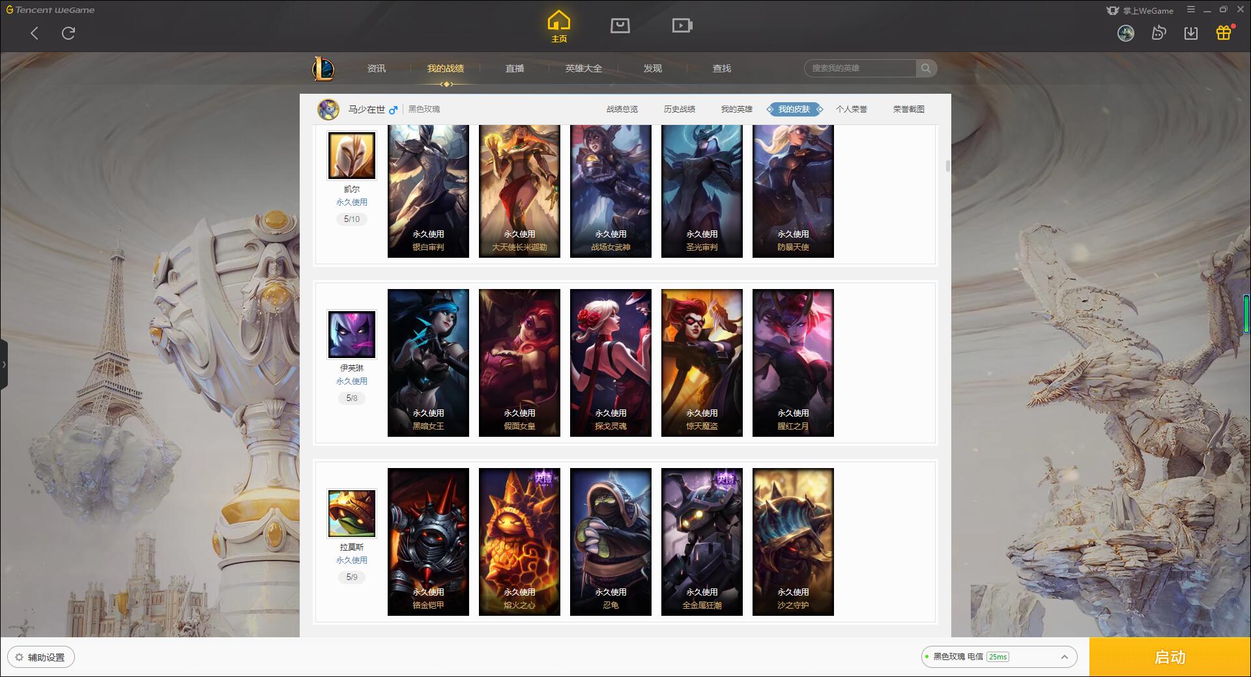The width and height of the screenshot is (1251, 677).
Task: Open the 圣光审判 skin card
Action: [702, 191]
